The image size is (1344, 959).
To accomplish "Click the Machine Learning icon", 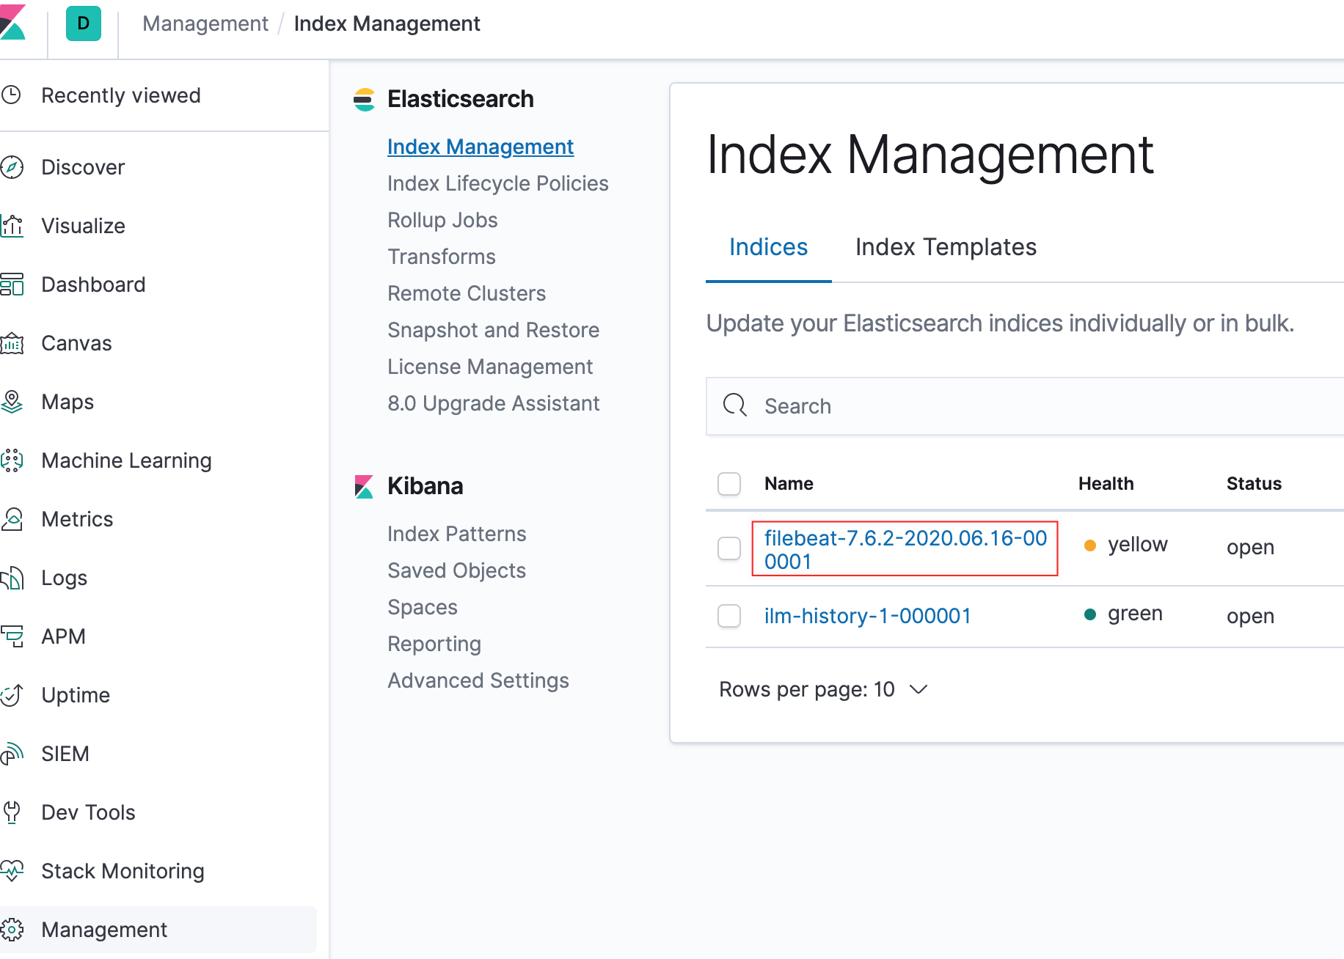I will pyautogui.click(x=12, y=460).
